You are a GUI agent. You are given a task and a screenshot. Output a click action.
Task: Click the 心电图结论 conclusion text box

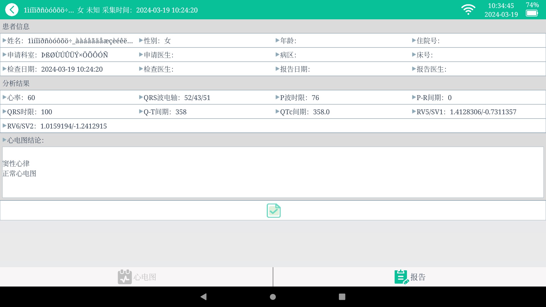tap(273, 172)
